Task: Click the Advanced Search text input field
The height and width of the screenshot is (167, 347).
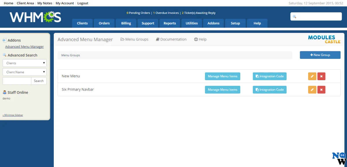Action: (x=17, y=81)
